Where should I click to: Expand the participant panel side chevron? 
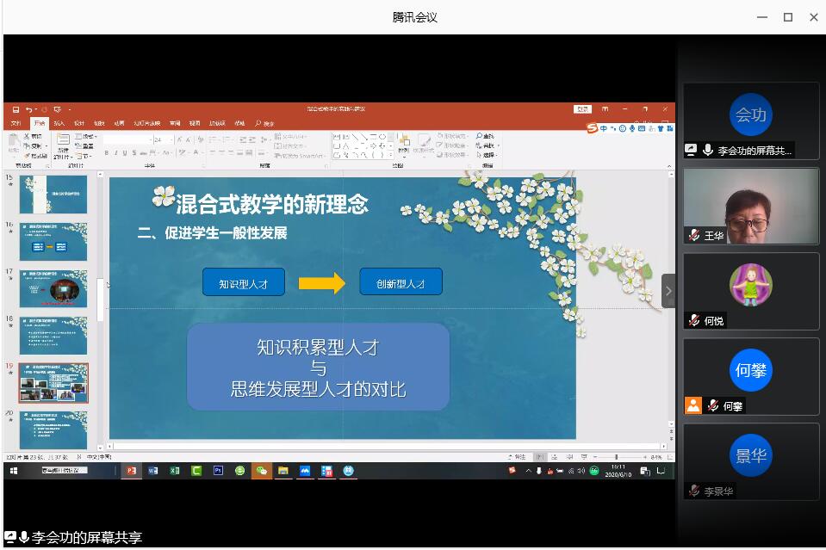668,291
